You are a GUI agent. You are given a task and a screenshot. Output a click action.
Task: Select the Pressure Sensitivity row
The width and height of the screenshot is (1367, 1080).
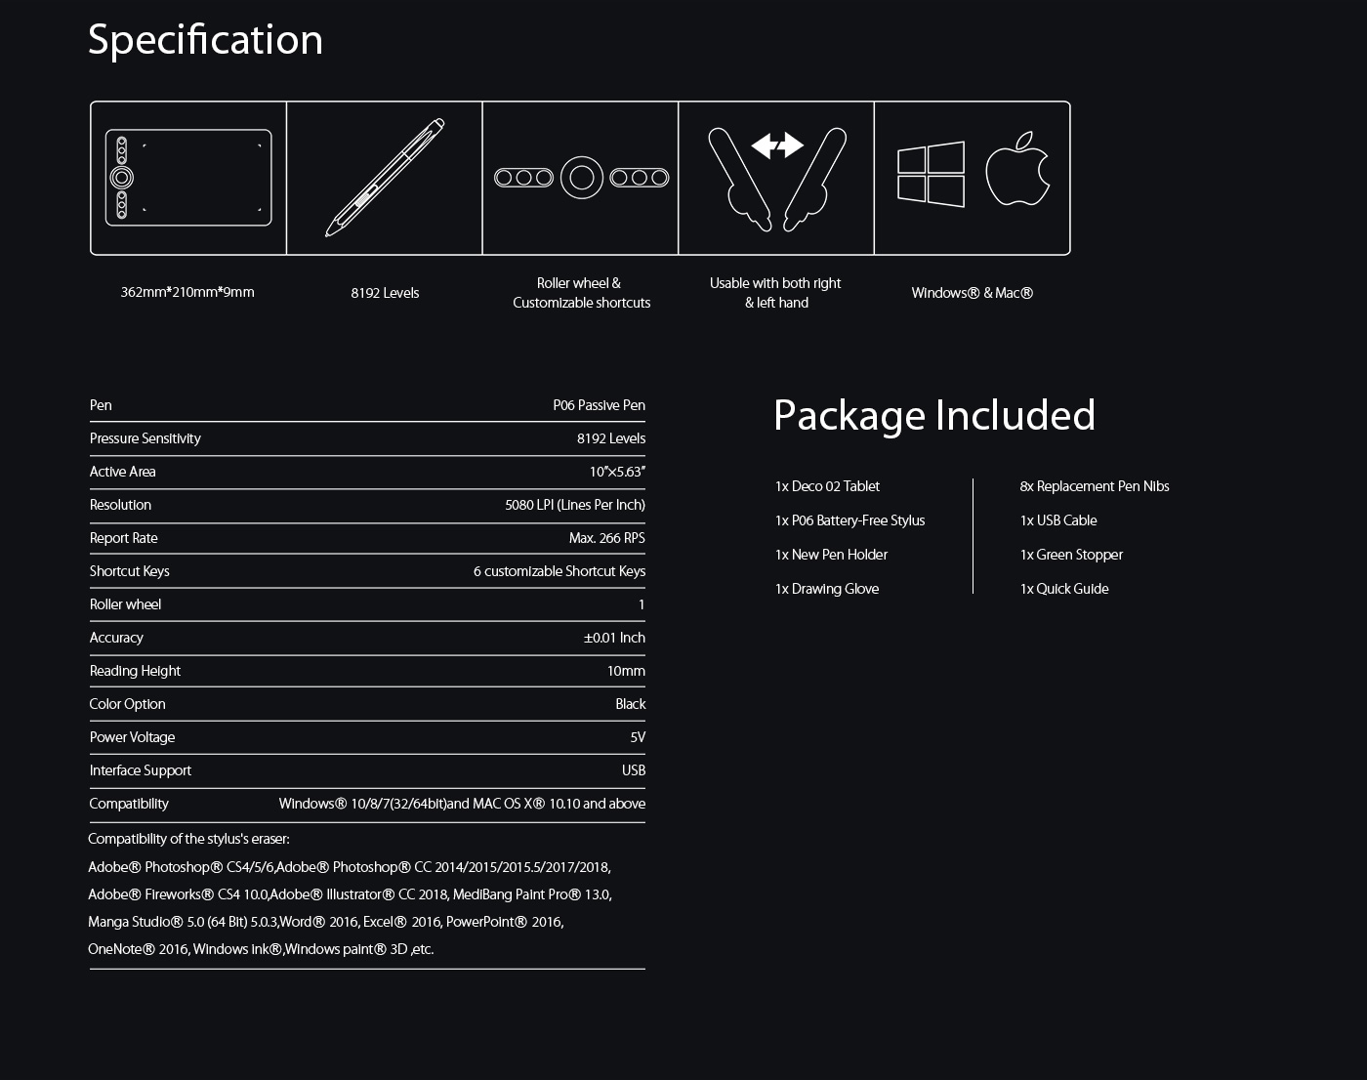[367, 438]
